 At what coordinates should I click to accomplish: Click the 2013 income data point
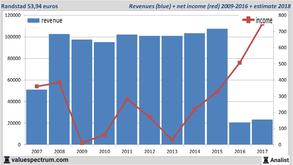pos(172,140)
